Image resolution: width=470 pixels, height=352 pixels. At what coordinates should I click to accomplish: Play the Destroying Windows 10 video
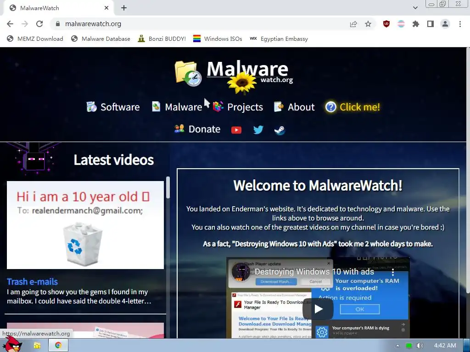pos(318,309)
